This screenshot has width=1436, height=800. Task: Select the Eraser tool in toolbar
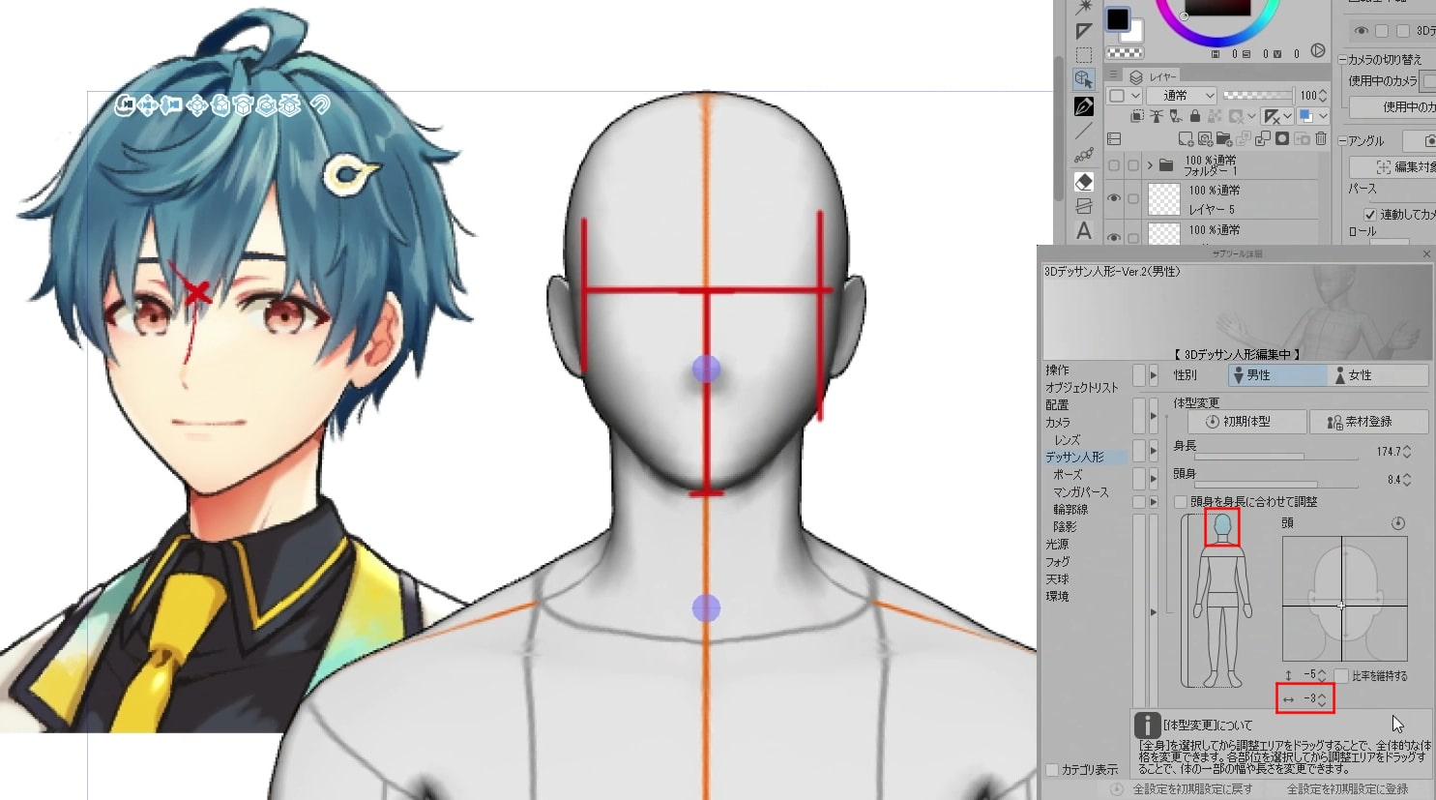tap(1084, 182)
